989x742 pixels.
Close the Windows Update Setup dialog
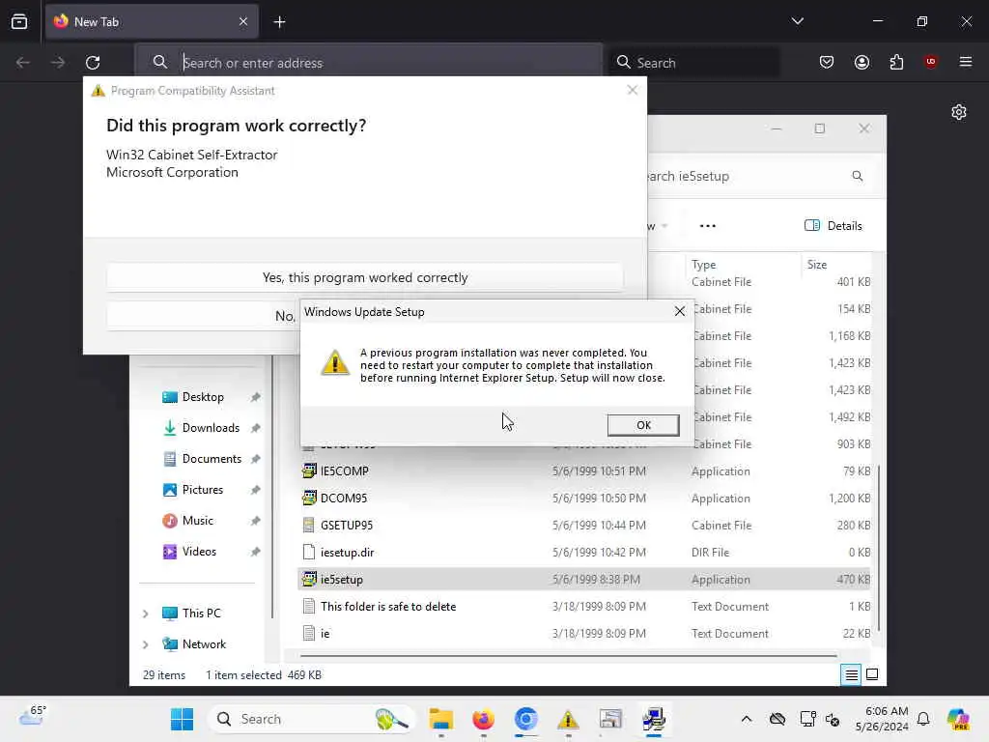(x=679, y=311)
